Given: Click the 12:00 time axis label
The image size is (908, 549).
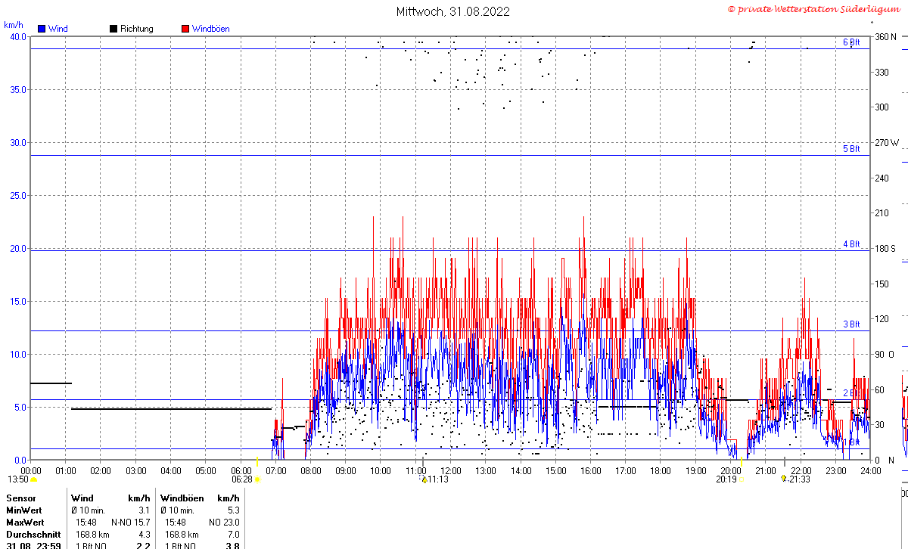Looking at the screenshot, I should tap(451, 470).
